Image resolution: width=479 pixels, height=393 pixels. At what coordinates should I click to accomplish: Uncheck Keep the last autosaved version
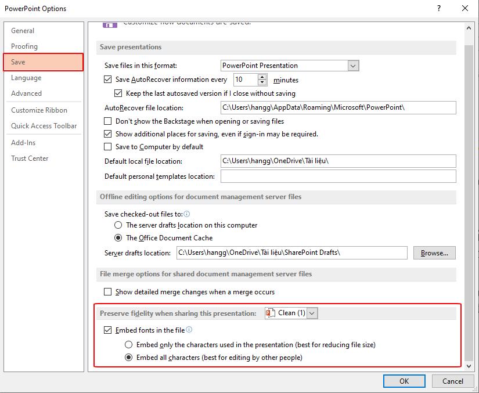pos(118,93)
